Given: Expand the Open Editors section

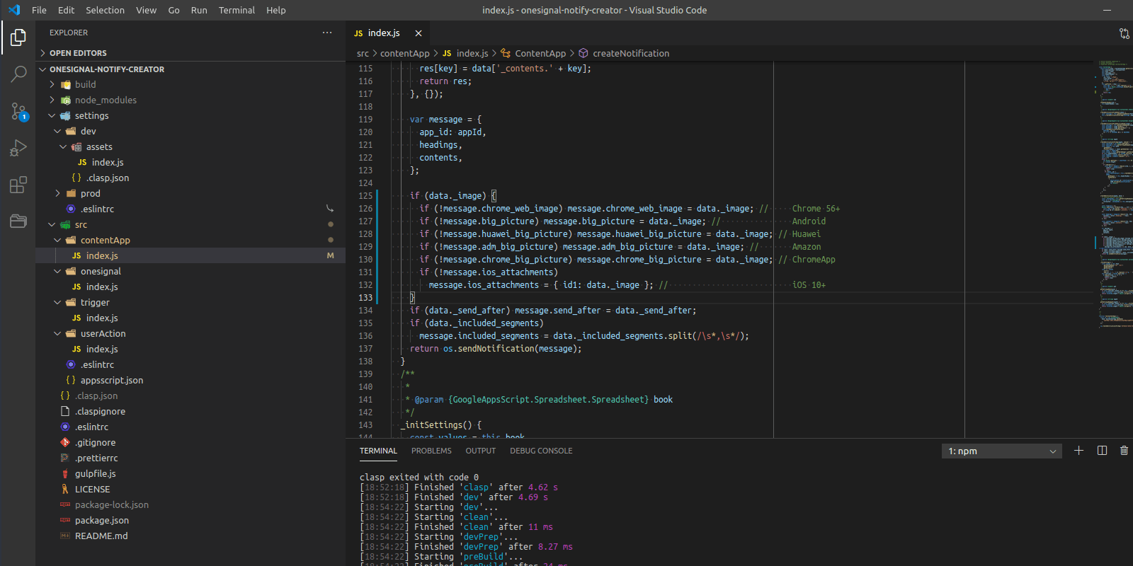Looking at the screenshot, I should click(x=78, y=53).
